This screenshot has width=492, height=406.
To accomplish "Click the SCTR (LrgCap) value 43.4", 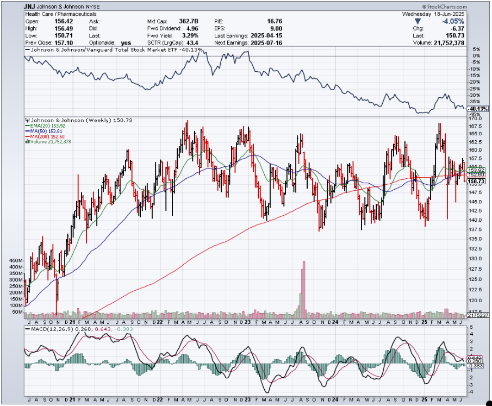I will point(192,43).
